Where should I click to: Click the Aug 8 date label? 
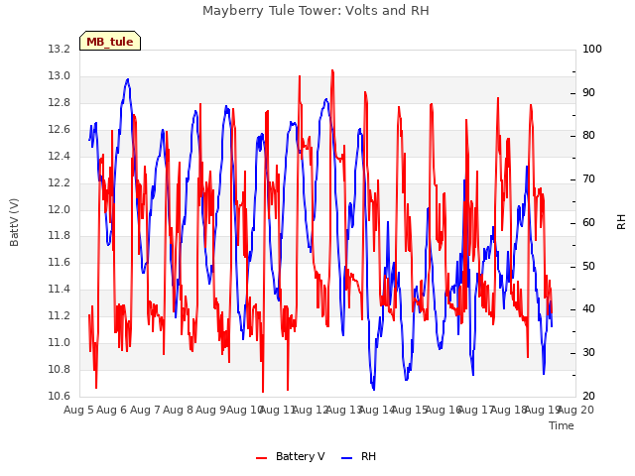pyautogui.click(x=179, y=410)
